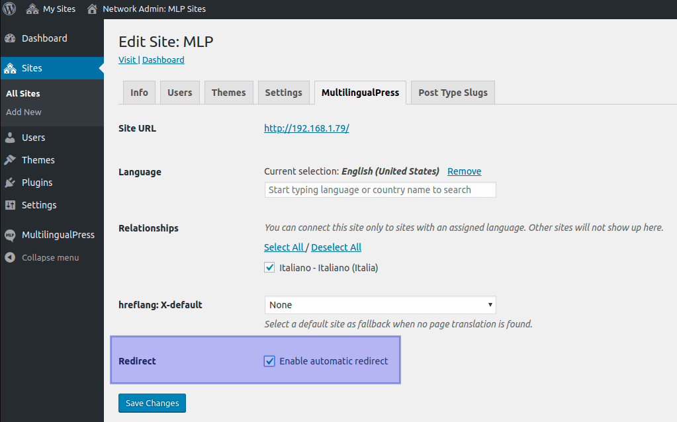Click the Settings sliders icon in sidebar
Viewport: 677px width, 422px height.
pyautogui.click(x=10, y=205)
